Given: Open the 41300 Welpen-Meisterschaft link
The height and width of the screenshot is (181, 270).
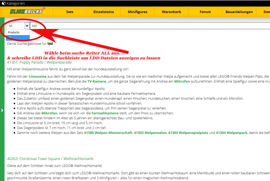Looking at the screenshot, I should [108, 133].
